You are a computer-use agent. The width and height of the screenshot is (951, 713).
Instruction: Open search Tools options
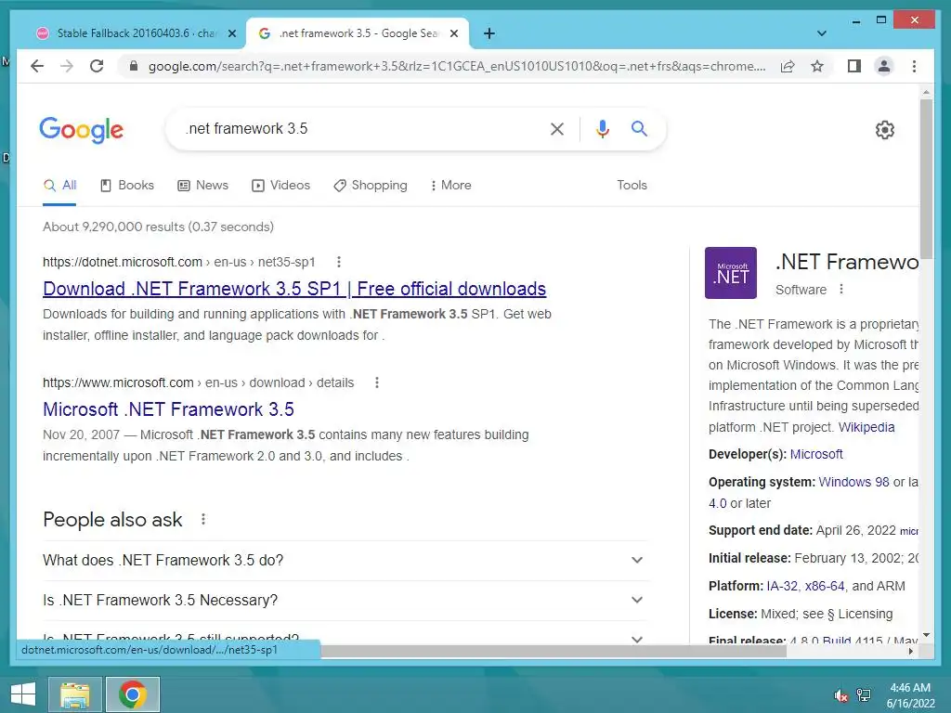click(x=632, y=186)
